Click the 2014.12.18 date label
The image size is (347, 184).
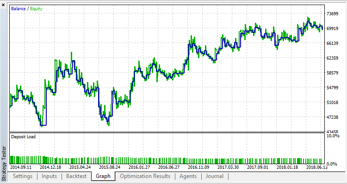point(50,167)
